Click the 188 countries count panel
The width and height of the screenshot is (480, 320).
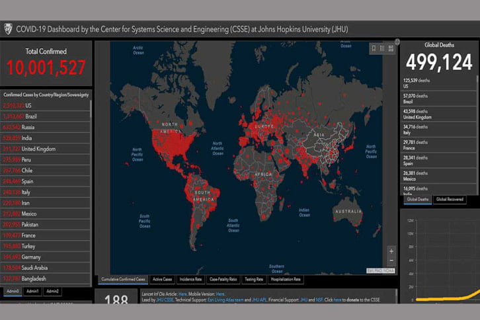(x=116, y=297)
